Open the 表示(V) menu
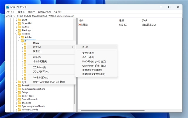 pyautogui.click(x=32, y=12)
